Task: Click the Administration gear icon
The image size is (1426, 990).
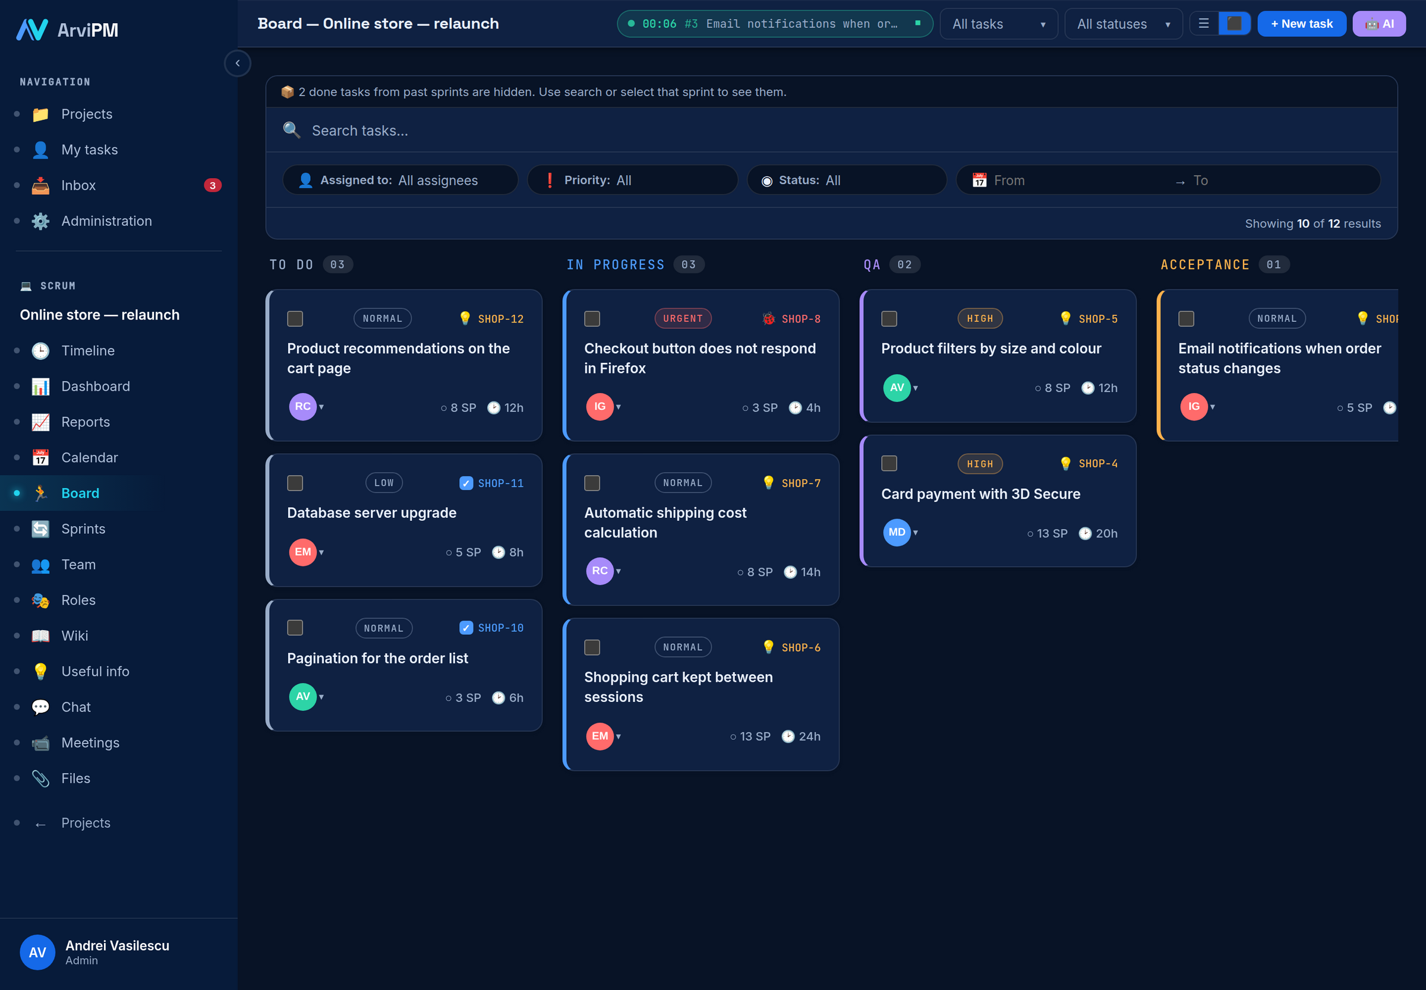Action: [x=40, y=222]
